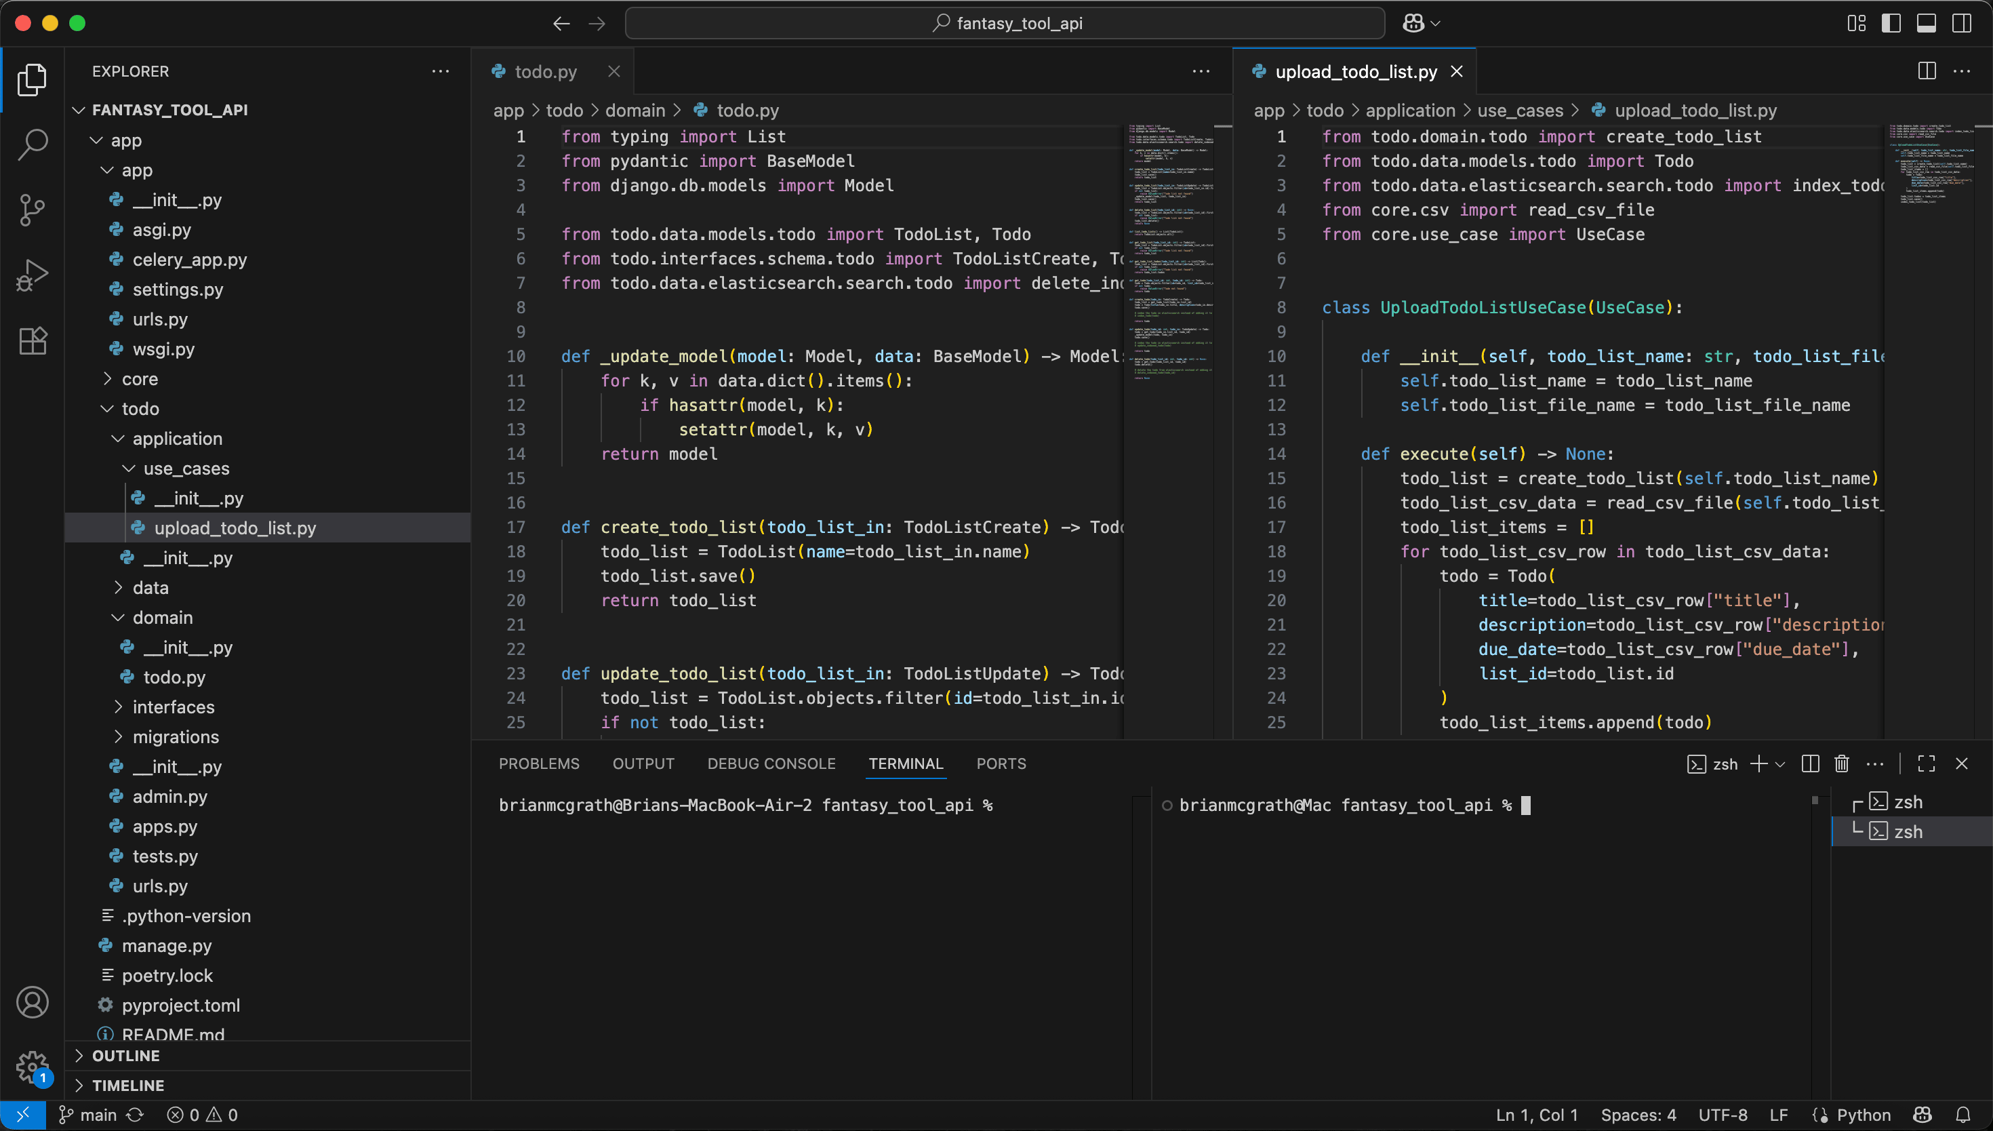This screenshot has height=1131, width=1993.
Task: Switch to the DEBUG CONSOLE tab
Action: click(771, 763)
